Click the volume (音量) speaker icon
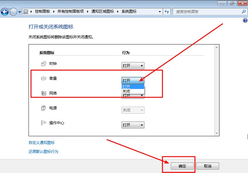 pyautogui.click(x=44, y=78)
